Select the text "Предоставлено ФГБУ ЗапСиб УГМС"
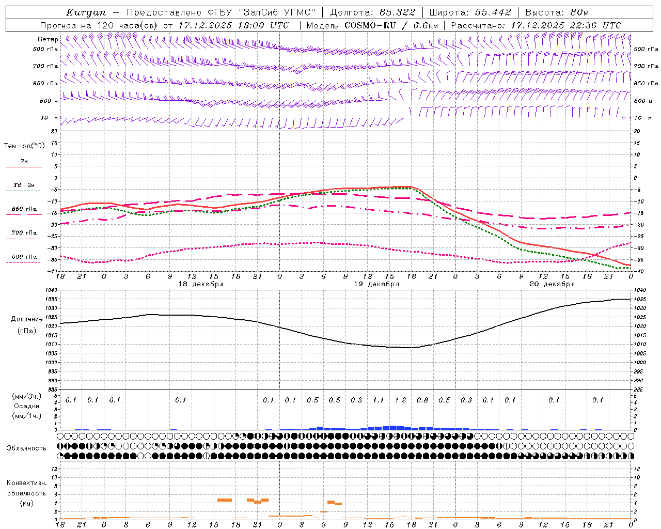This screenshot has width=661, height=529. (221, 12)
